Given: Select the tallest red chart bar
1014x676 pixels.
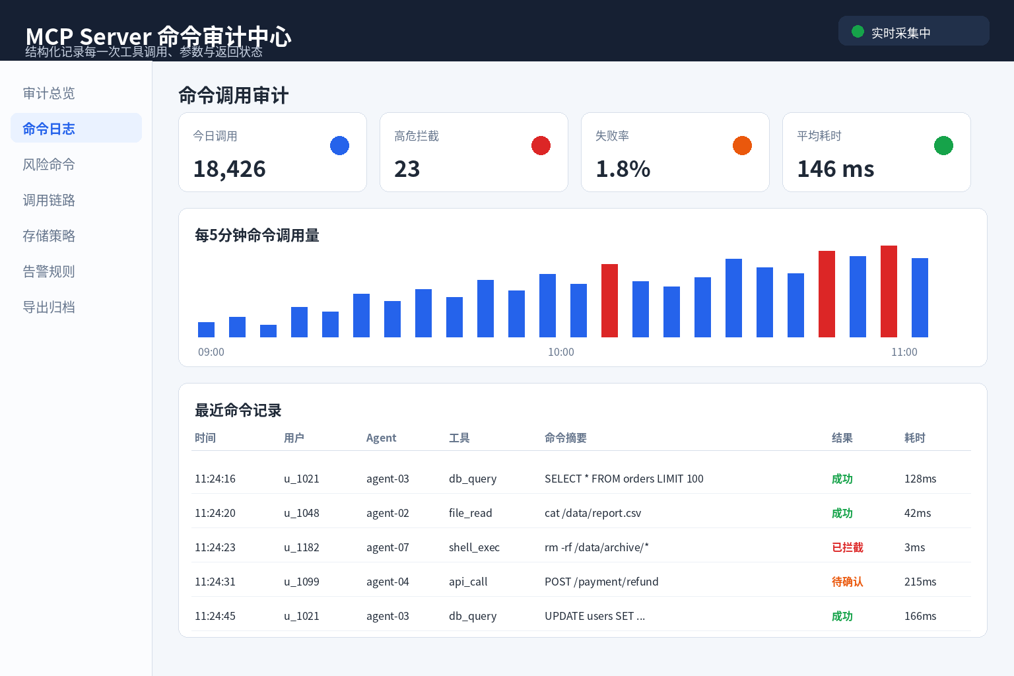Looking at the screenshot, I should point(889,291).
